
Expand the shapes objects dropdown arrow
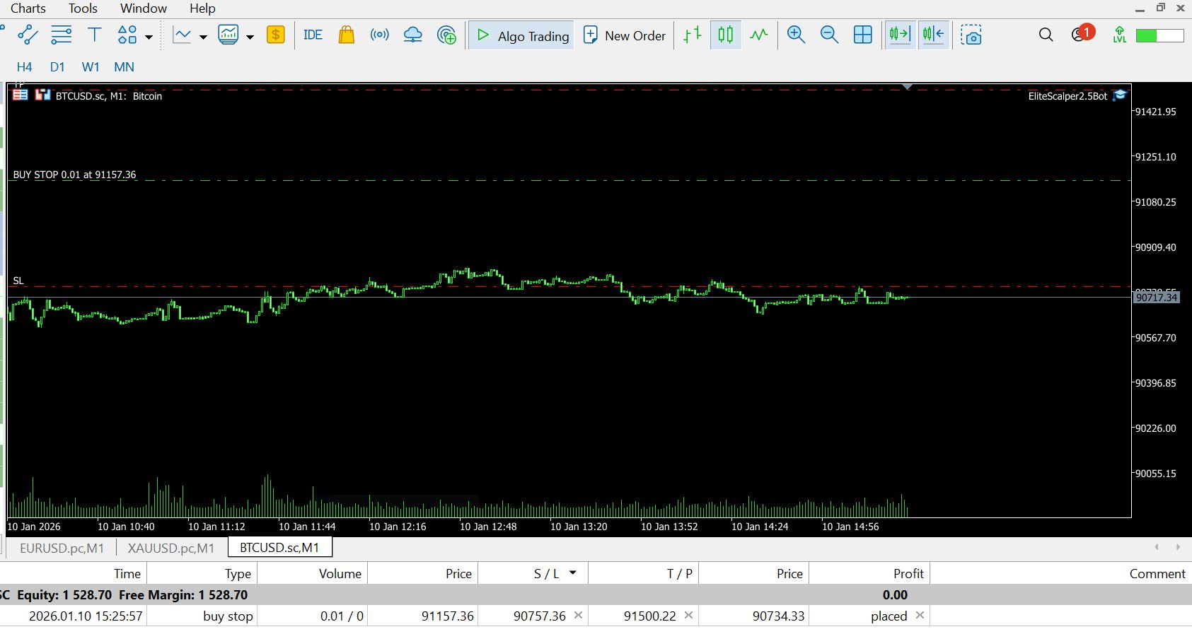tap(149, 37)
